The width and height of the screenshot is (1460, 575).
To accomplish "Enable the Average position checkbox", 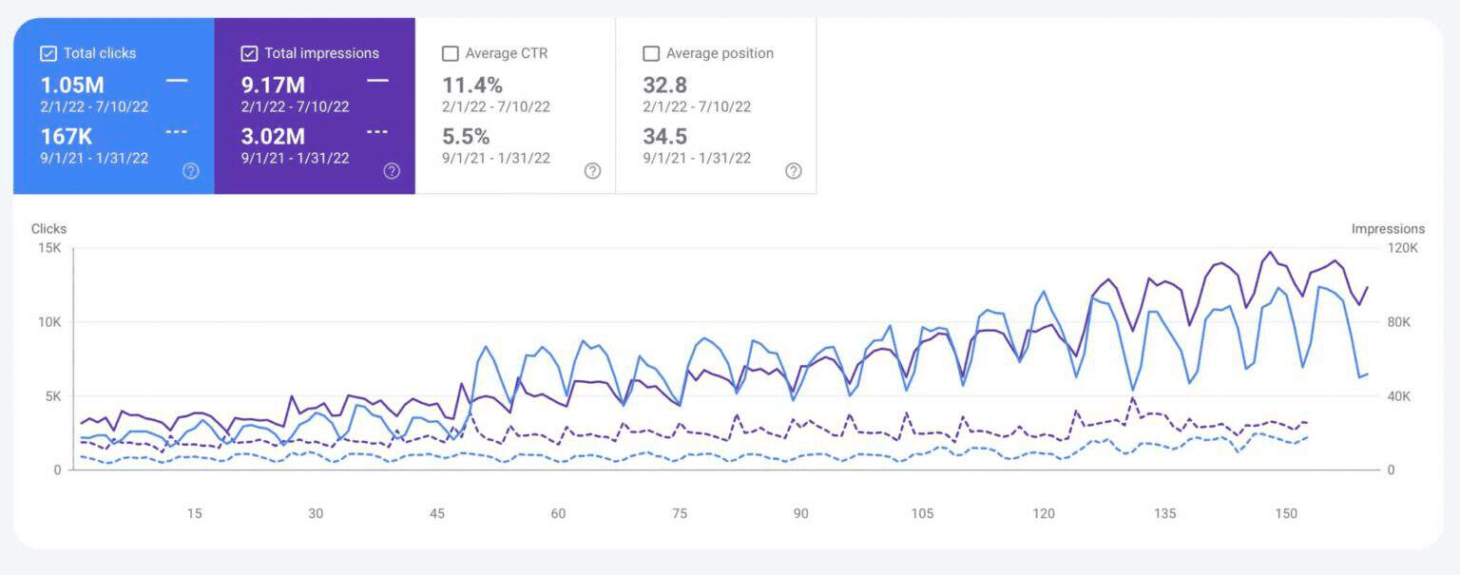I will (651, 53).
